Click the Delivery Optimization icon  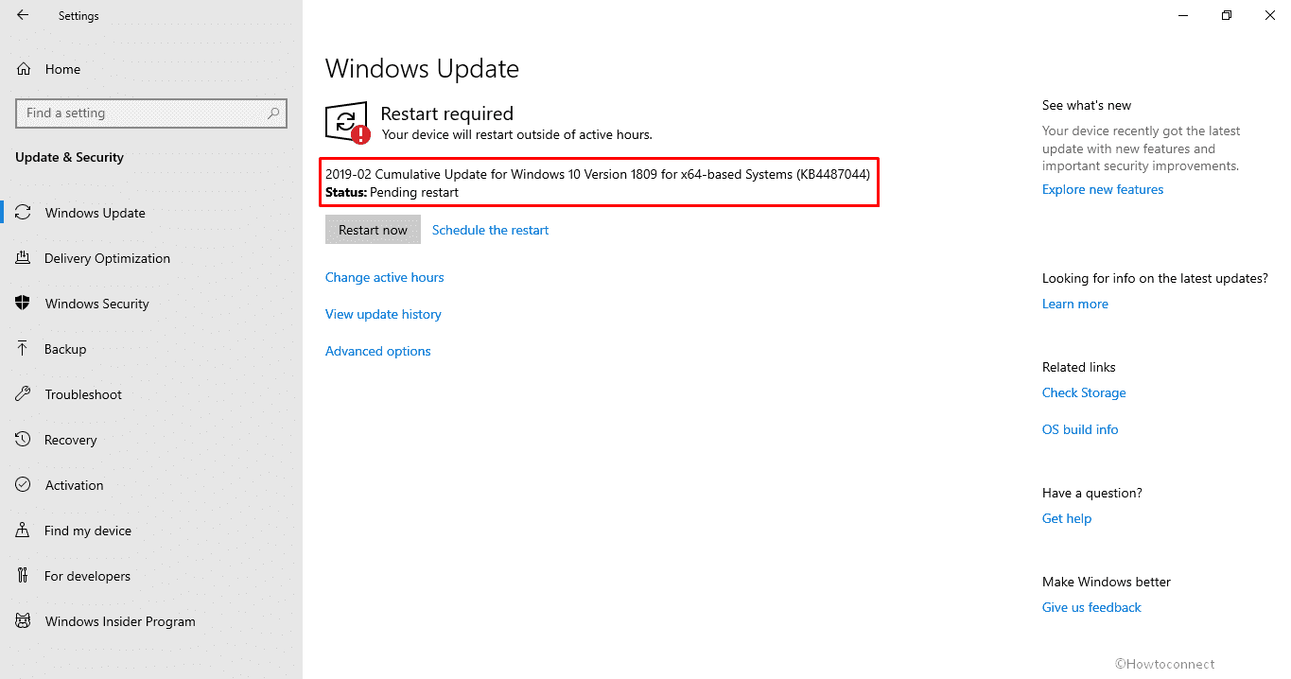click(x=24, y=258)
